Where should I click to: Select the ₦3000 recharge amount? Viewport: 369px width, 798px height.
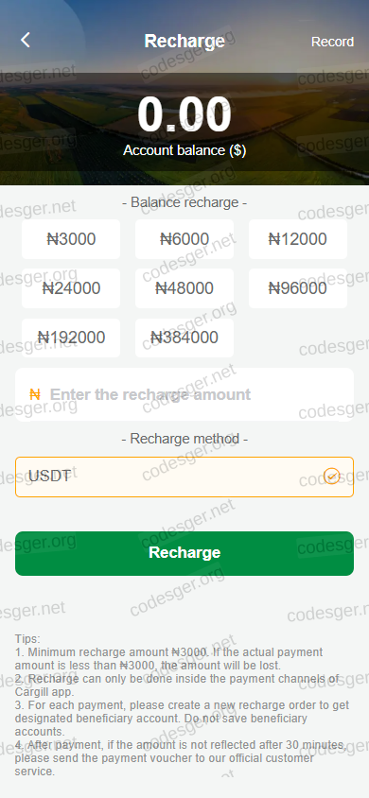click(x=71, y=239)
